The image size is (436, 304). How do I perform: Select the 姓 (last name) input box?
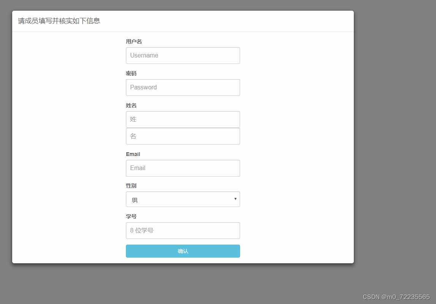183,119
